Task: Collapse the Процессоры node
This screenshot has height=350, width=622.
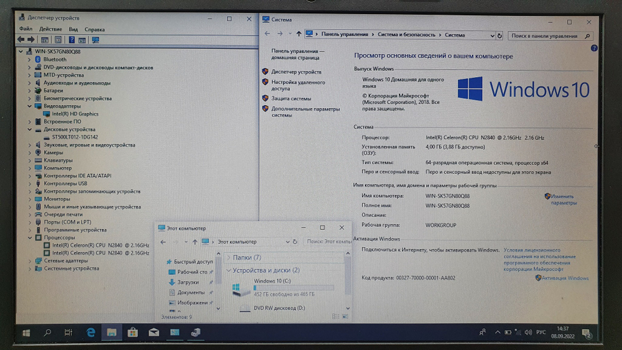Action: tap(29, 237)
